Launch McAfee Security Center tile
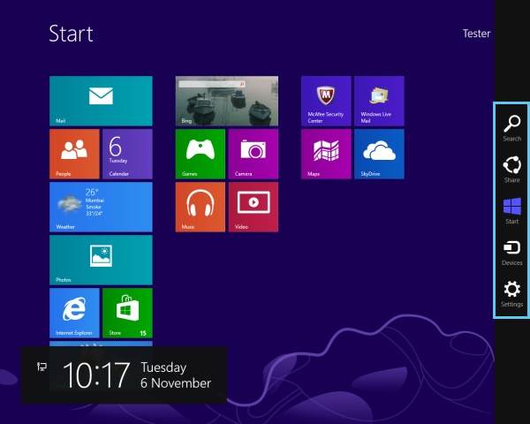Viewport: 530px width, 424px height. pos(326,101)
